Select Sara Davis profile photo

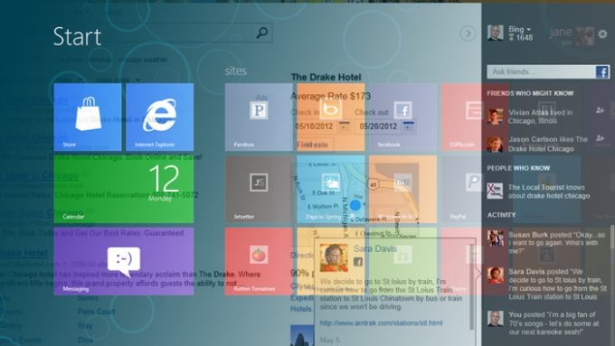tap(334, 257)
